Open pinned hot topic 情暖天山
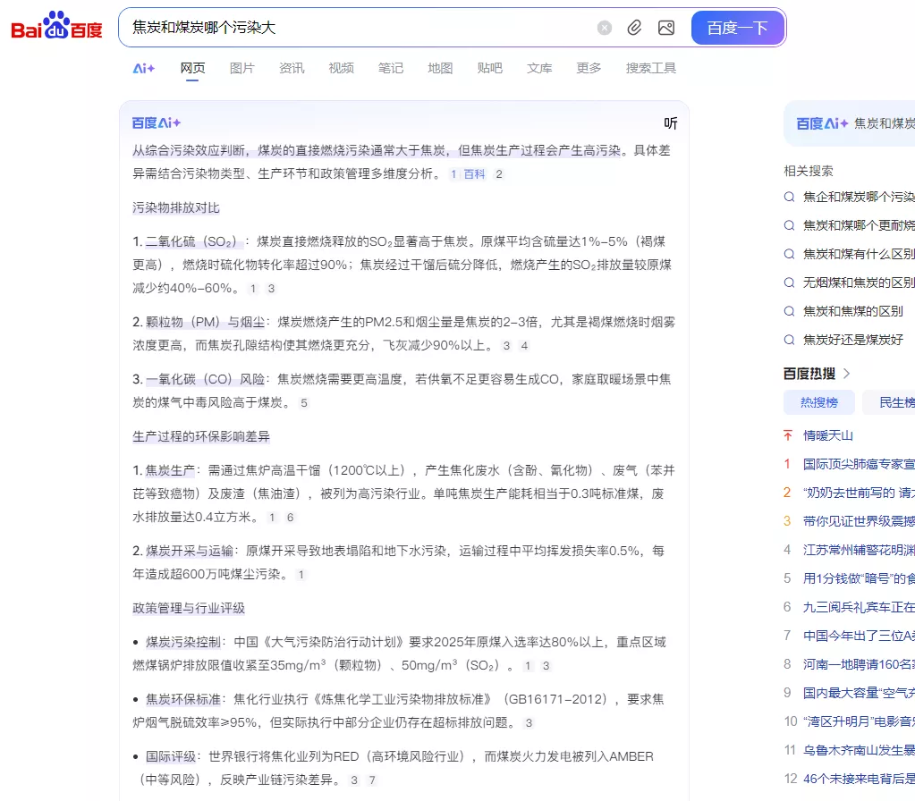 point(827,435)
